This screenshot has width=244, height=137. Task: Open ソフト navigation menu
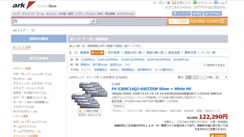[x=79, y=14]
